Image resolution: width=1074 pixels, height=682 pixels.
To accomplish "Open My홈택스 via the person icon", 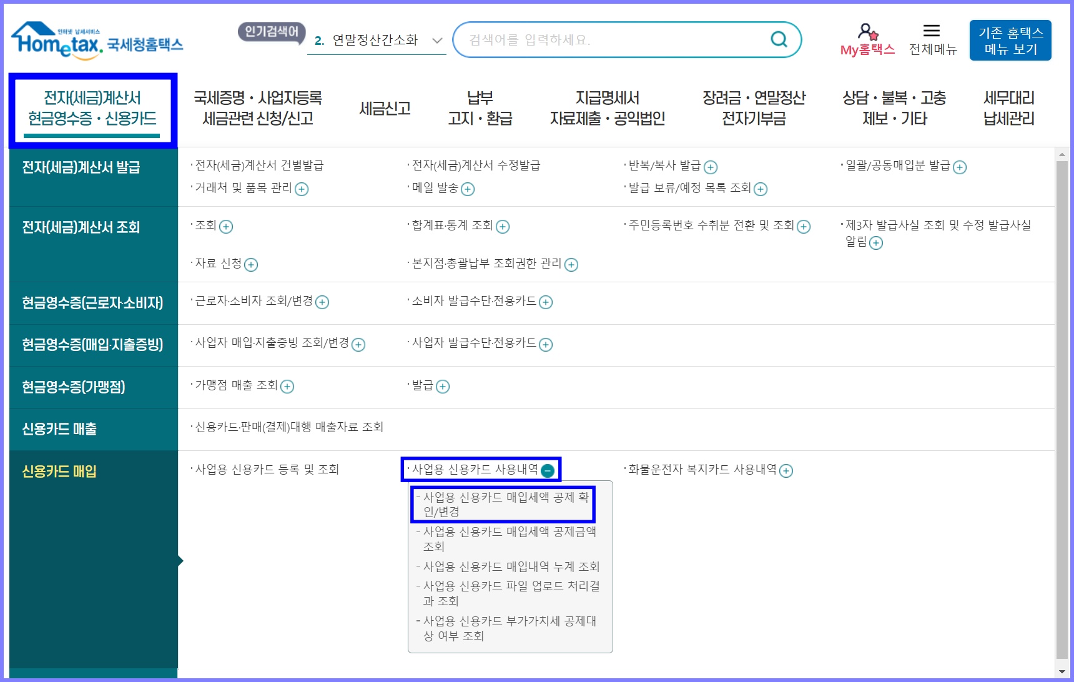I will pyautogui.click(x=868, y=30).
